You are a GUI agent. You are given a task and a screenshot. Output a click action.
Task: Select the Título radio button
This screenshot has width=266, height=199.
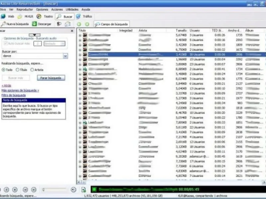pyautogui.click(x=18, y=70)
